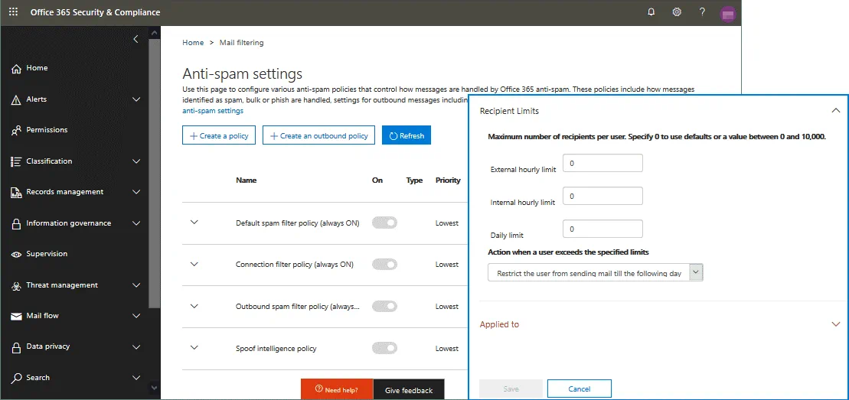Viewport: 849px width, 400px height.
Task: Open the user account avatar
Action: pos(728,13)
